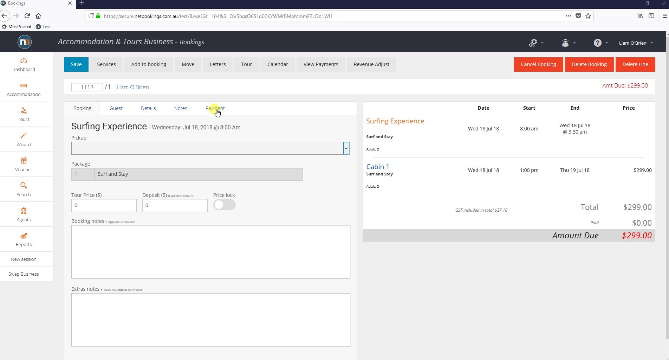669x360 pixels.
Task: Switch to the Details tab
Action: [148, 108]
